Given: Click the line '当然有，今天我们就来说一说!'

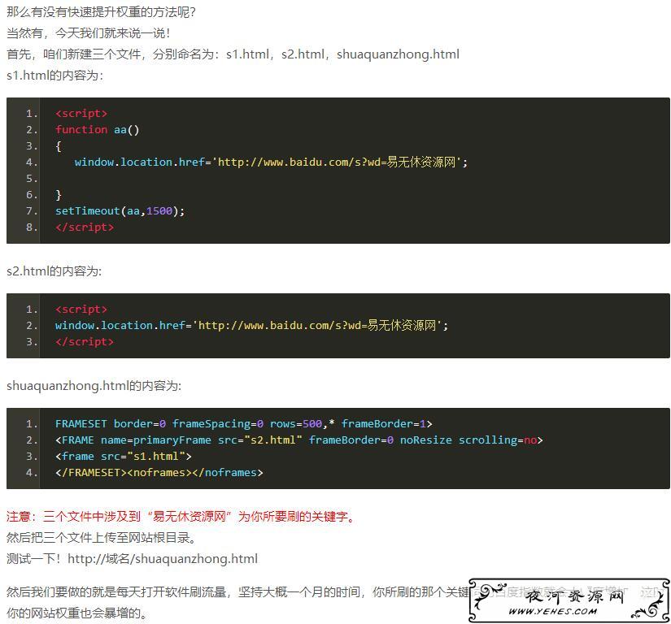Looking at the screenshot, I should click(x=89, y=33).
